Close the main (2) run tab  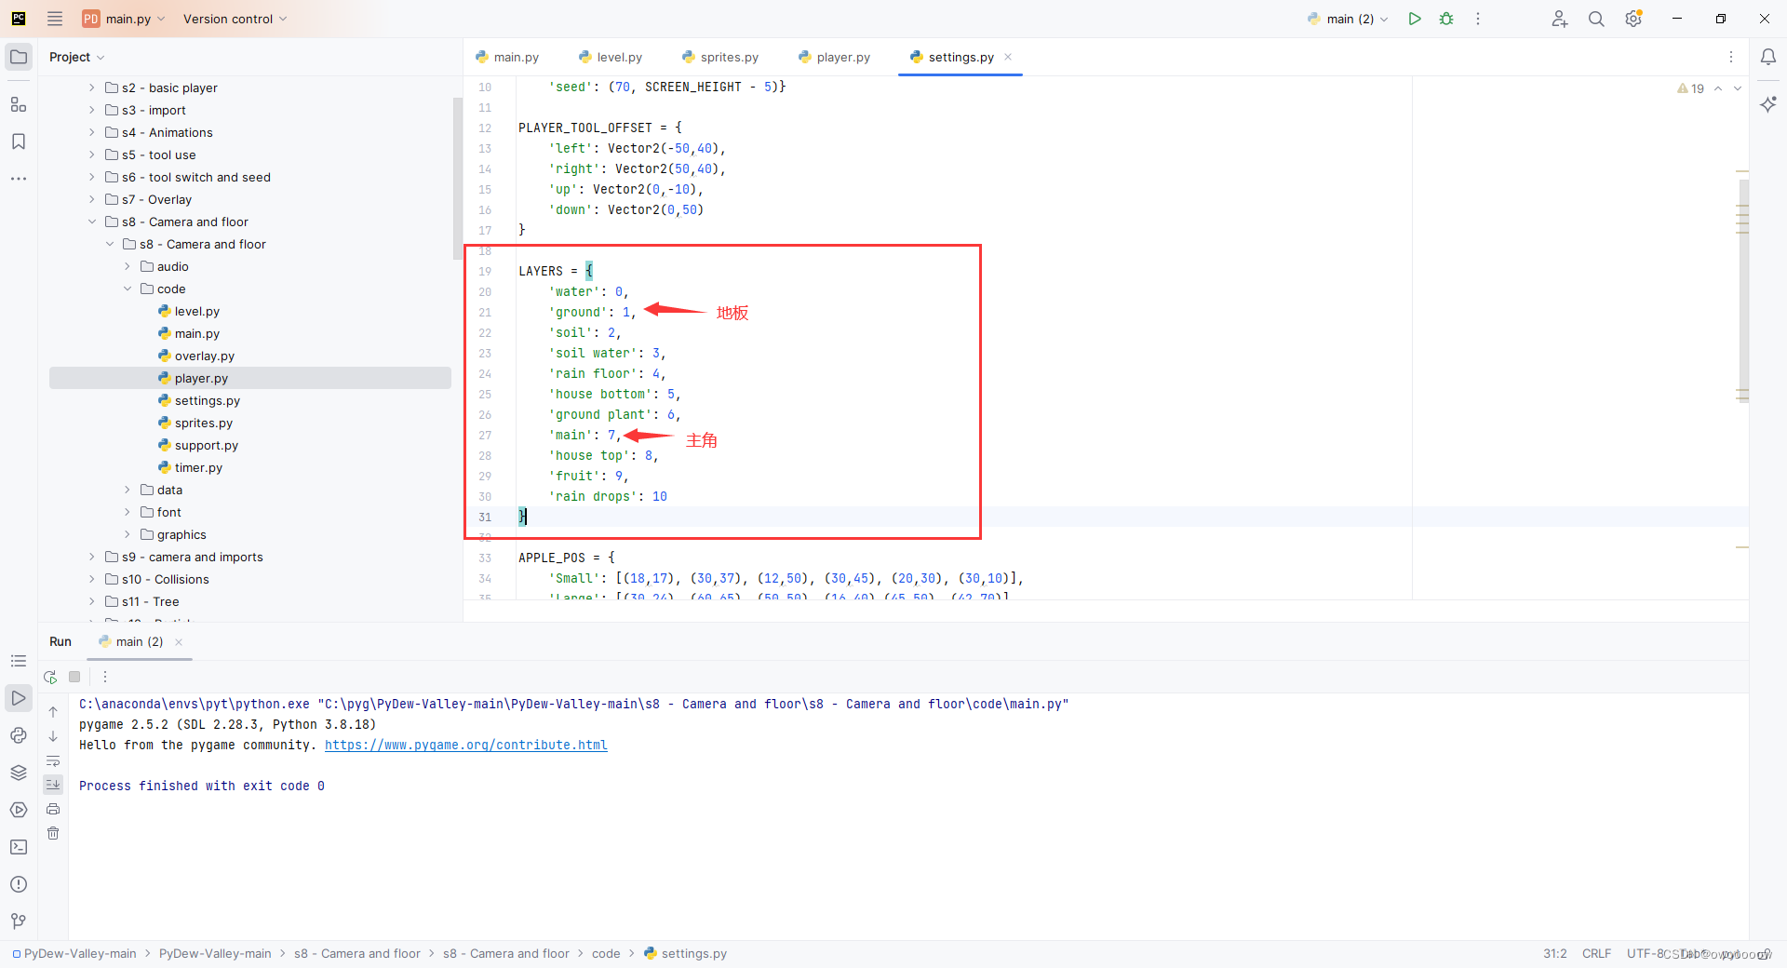click(179, 642)
